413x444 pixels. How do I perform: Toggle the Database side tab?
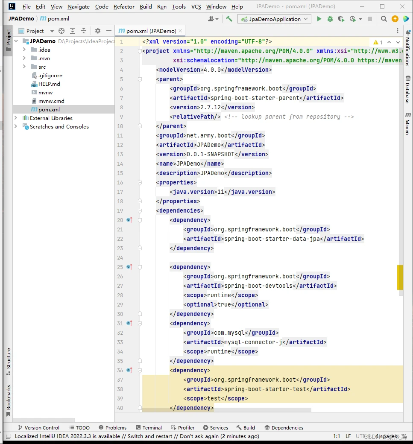pyautogui.click(x=407, y=90)
